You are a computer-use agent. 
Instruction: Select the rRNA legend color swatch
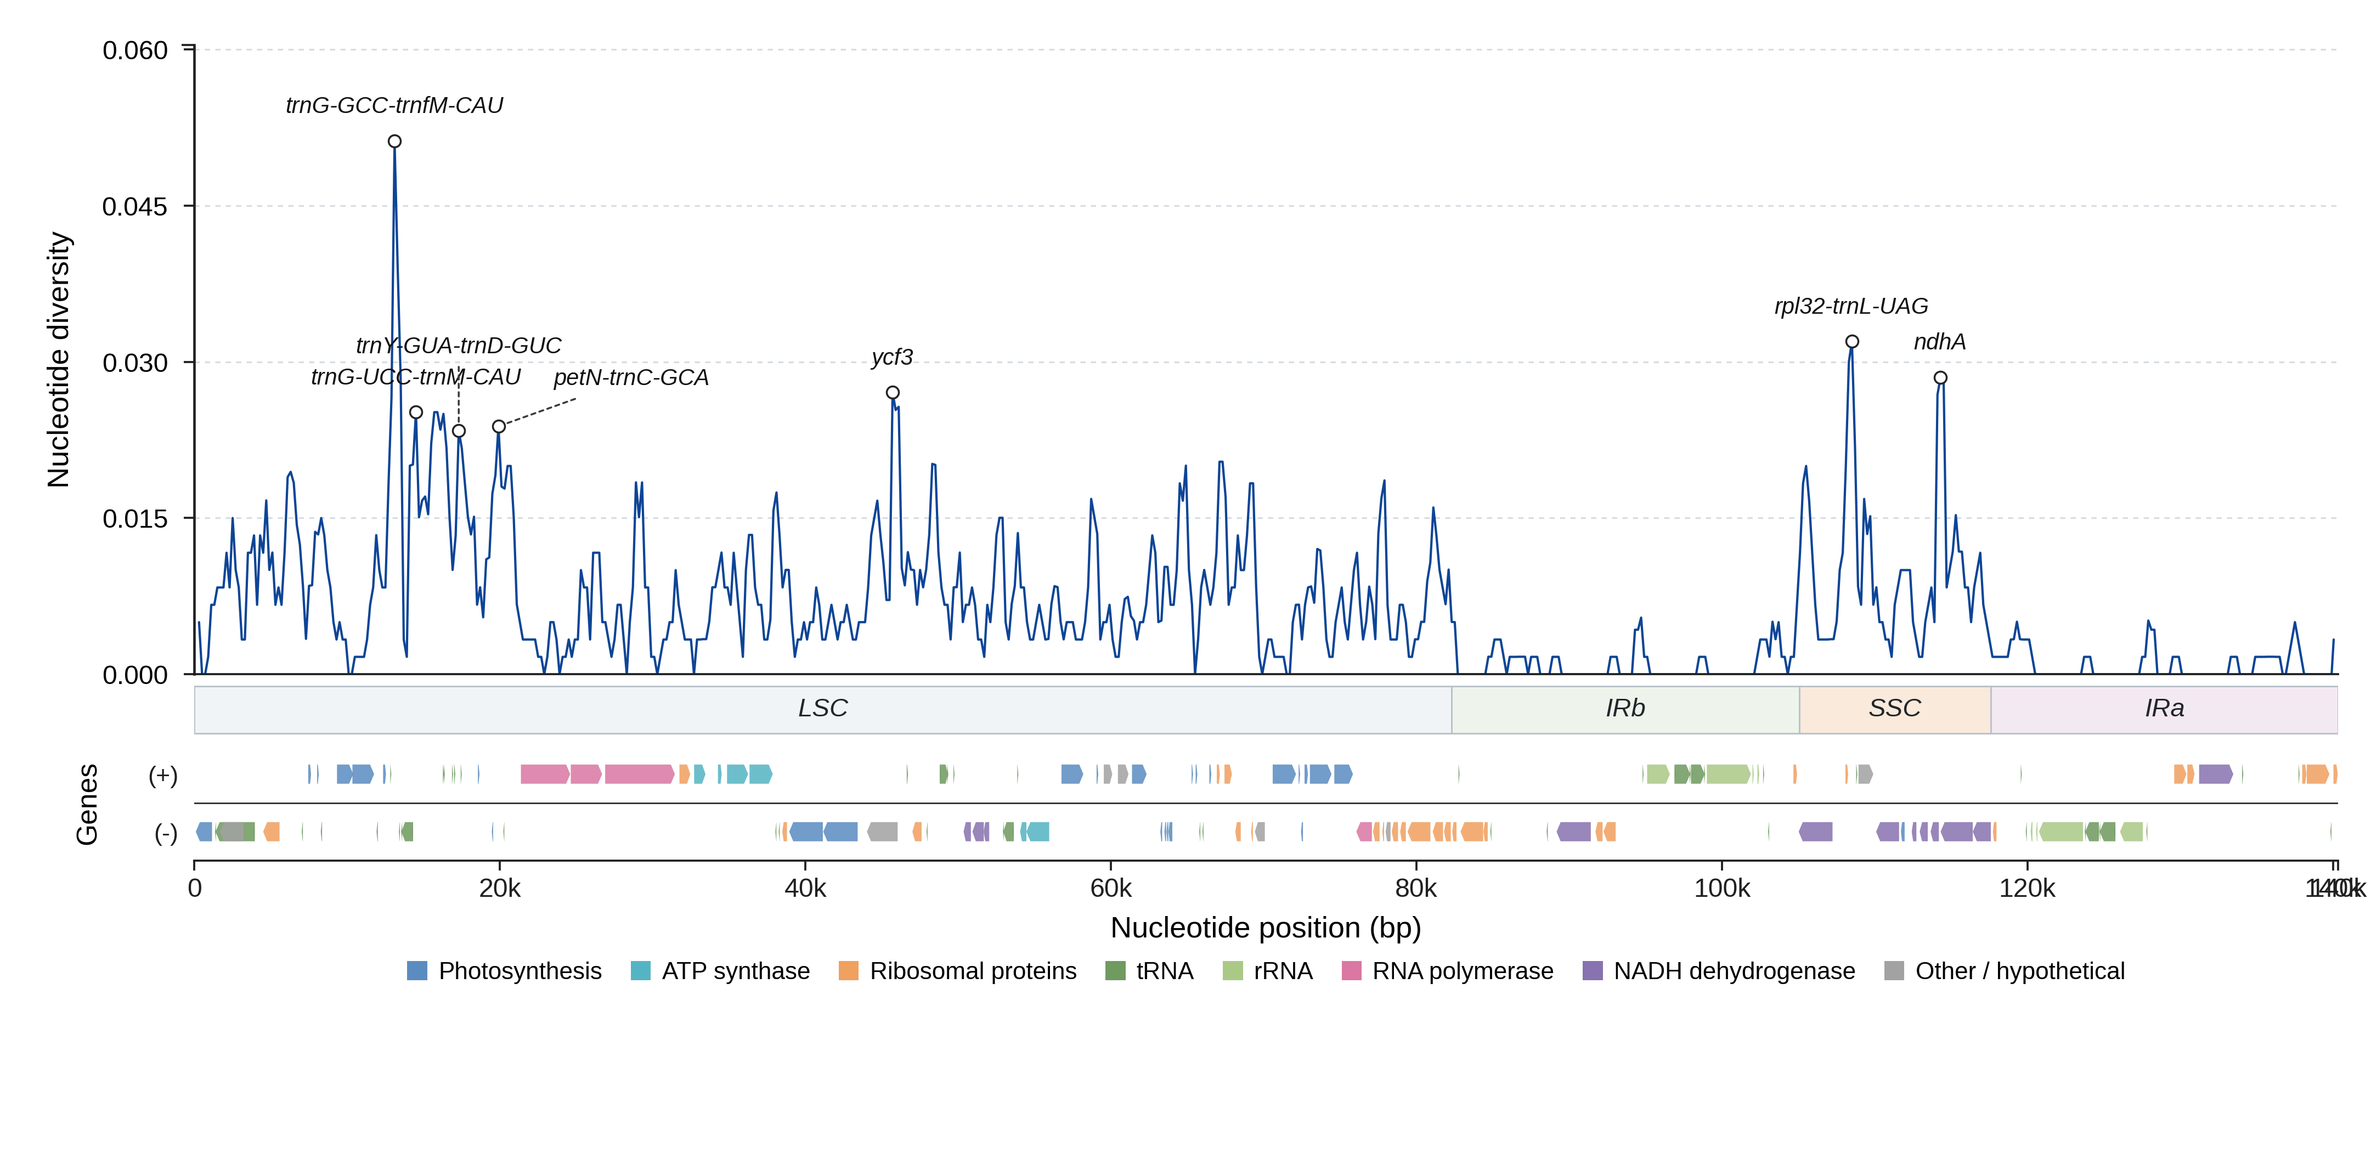[1233, 971]
